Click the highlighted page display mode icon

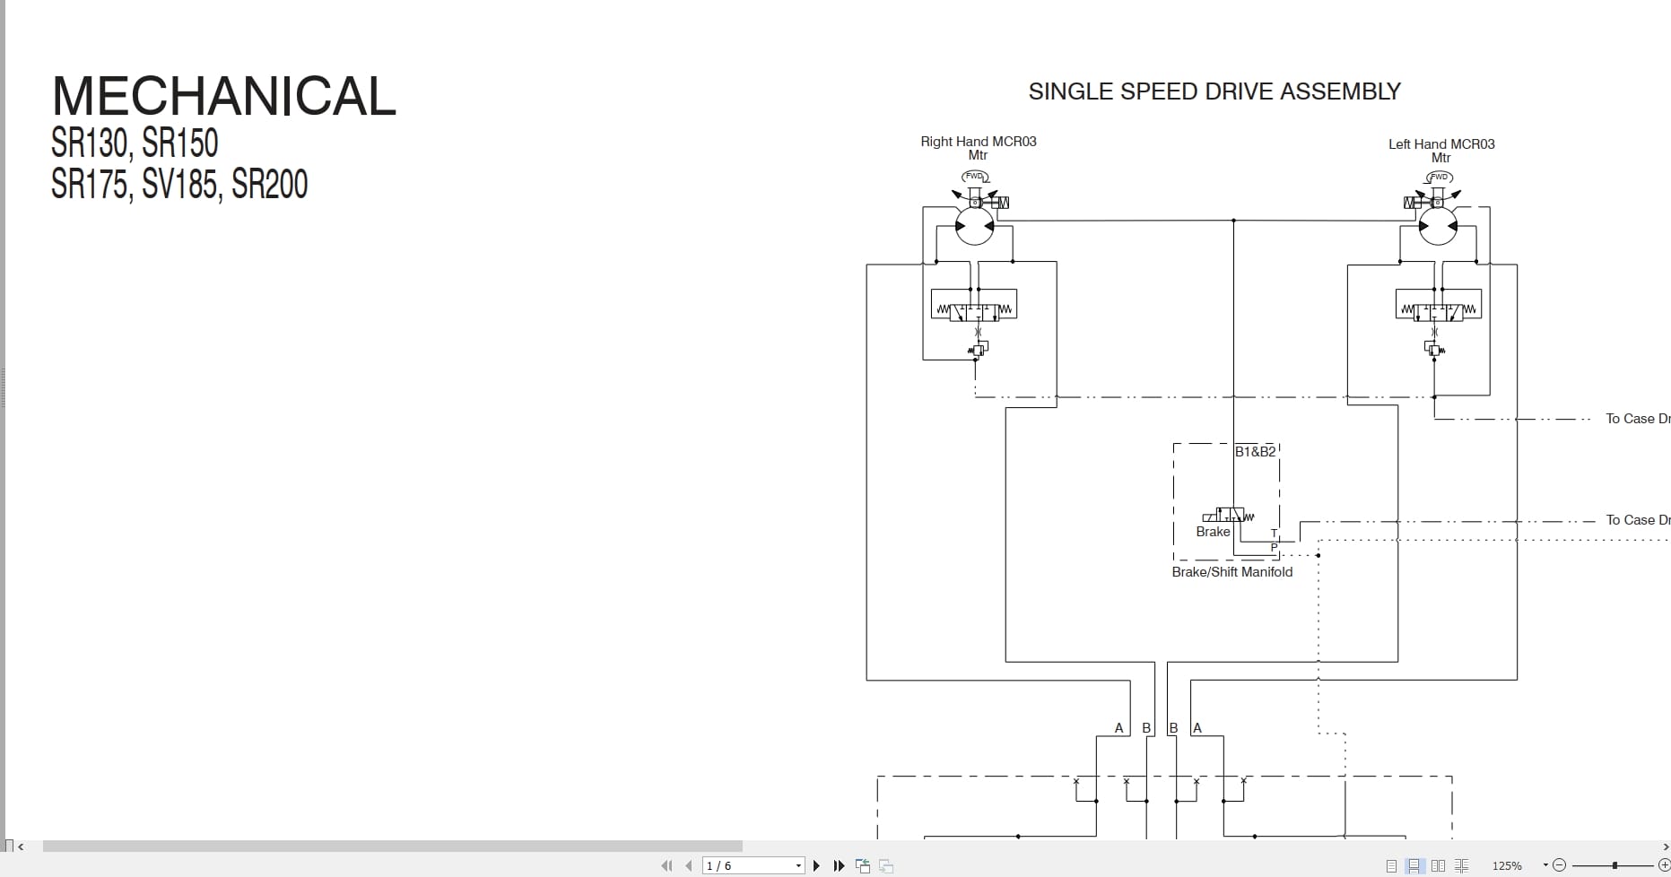(1414, 865)
